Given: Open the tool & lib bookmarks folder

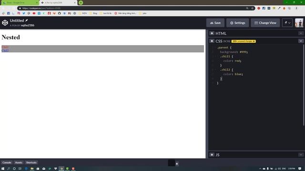Looking at the screenshot, I should (106, 13).
